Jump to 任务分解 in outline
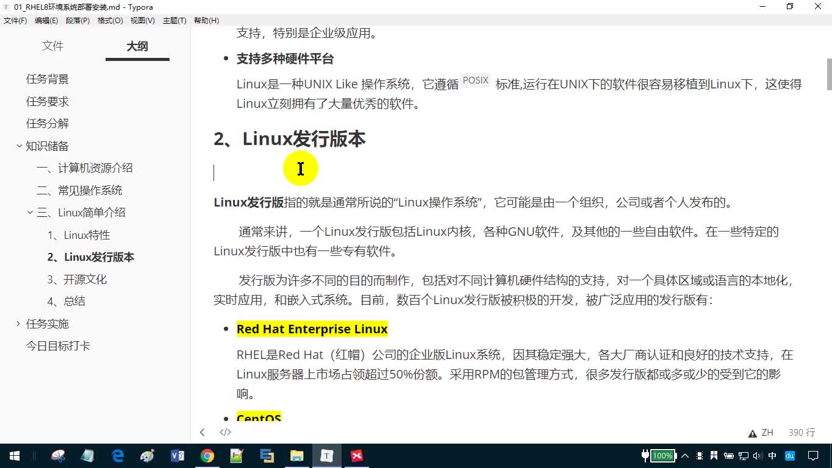This screenshot has width=832, height=468. [48, 123]
